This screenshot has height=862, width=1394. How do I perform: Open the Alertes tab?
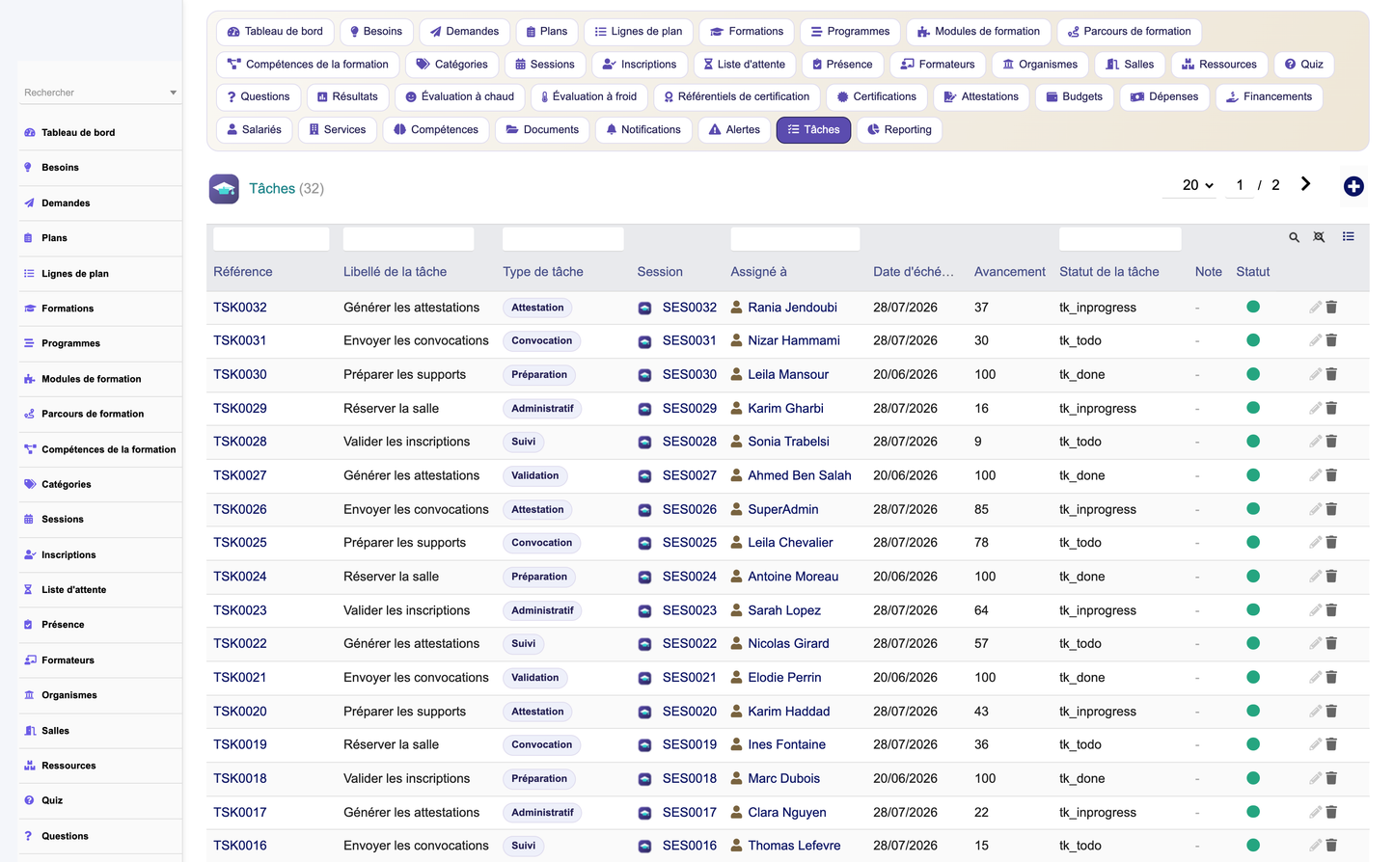tap(734, 129)
